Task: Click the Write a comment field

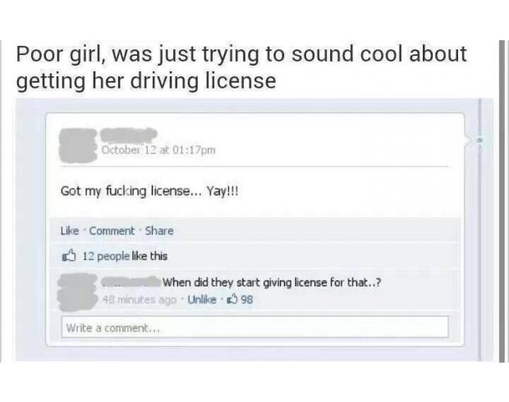Action: [x=254, y=327]
